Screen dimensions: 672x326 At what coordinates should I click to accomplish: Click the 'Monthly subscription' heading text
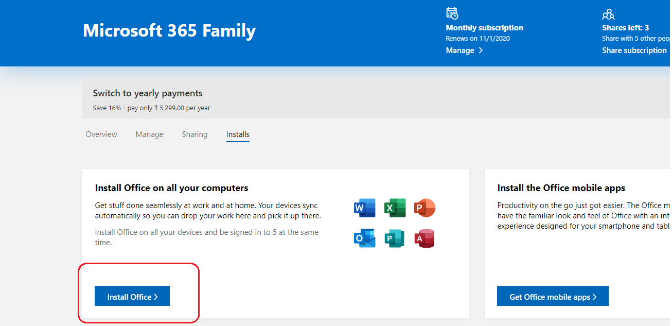485,28
